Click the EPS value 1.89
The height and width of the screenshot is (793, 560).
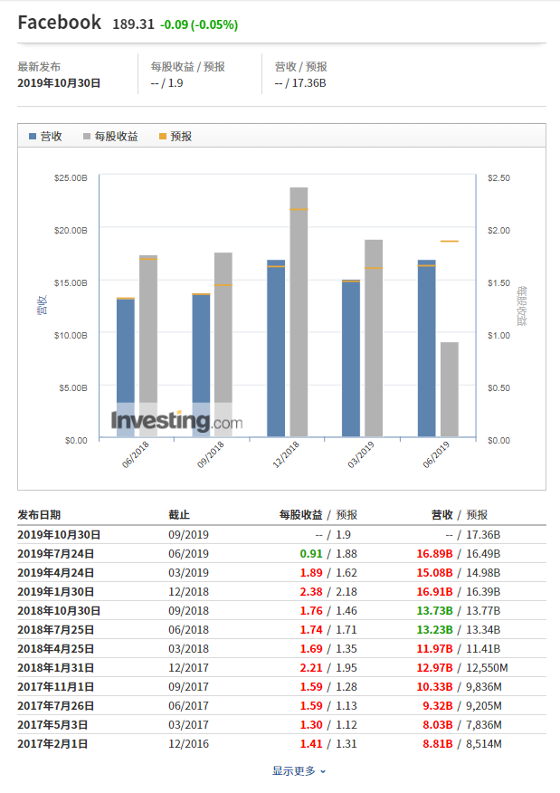(x=311, y=572)
